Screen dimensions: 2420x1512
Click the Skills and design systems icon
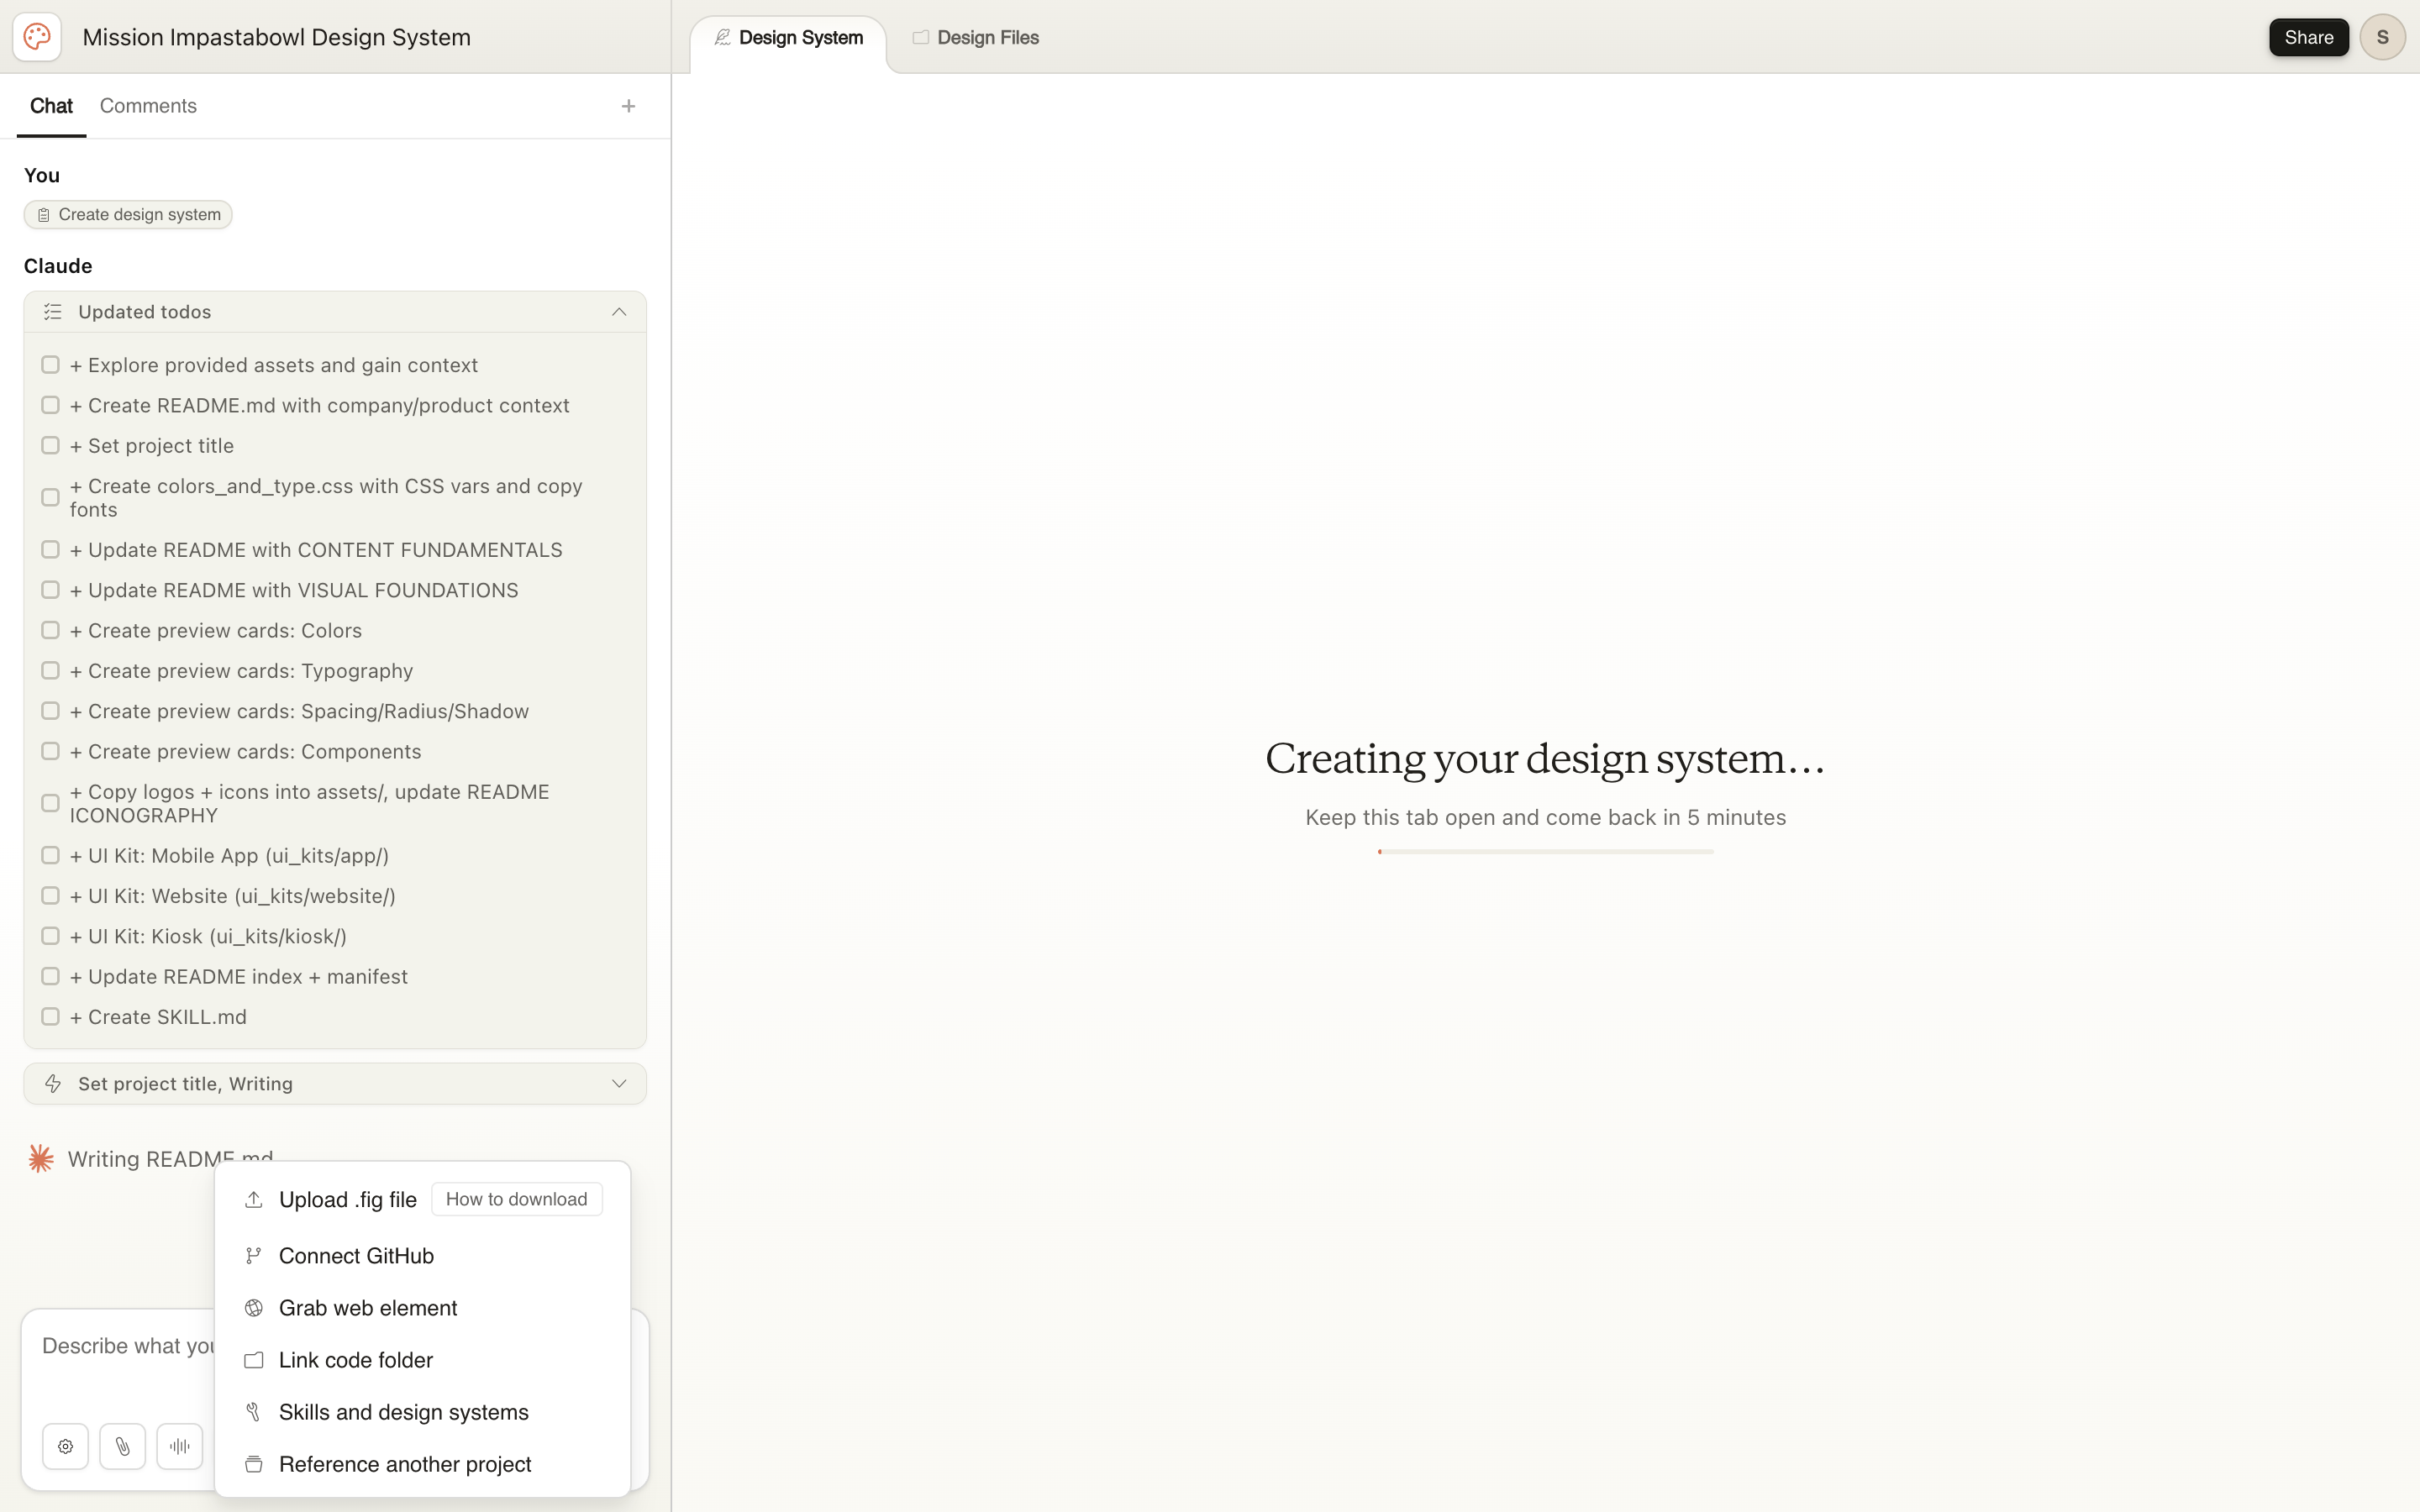254,1412
